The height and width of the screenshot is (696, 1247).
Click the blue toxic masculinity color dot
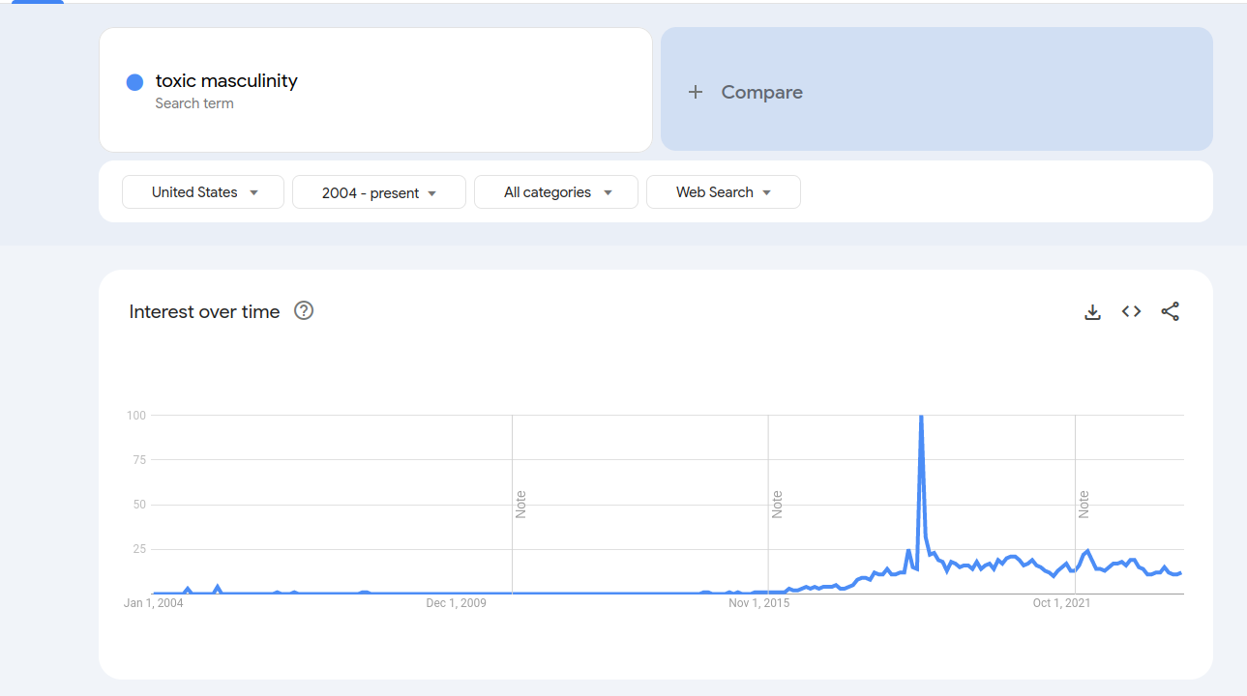pyautogui.click(x=135, y=82)
